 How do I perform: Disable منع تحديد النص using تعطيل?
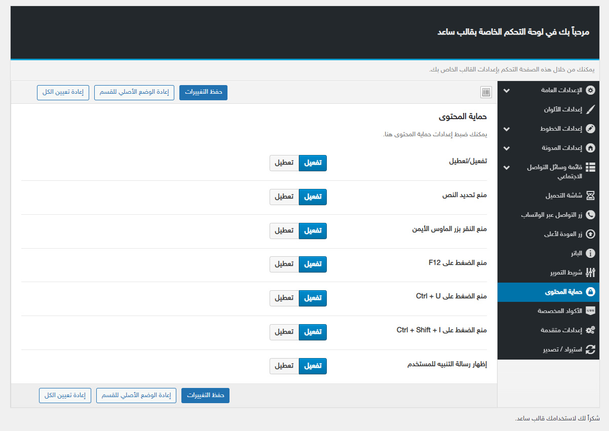click(284, 197)
